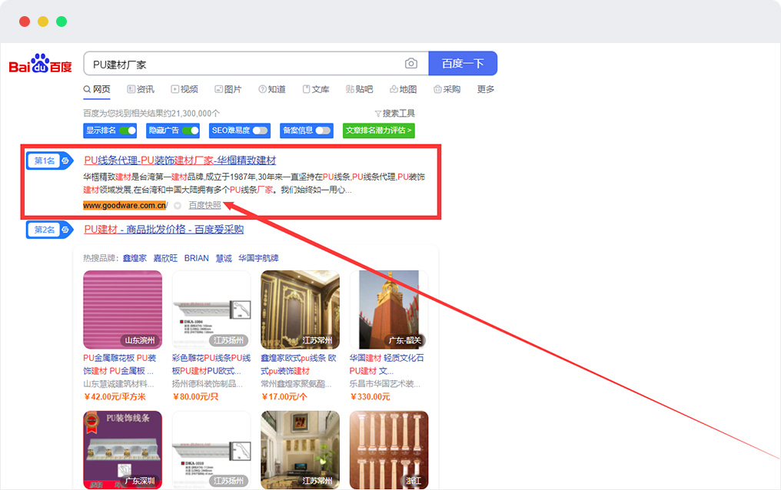
Task: Open the 江苏常州 gold interior thumbnail
Action: [x=300, y=310]
